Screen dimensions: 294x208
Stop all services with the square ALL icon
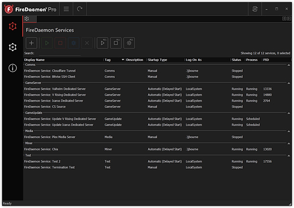[115, 43]
